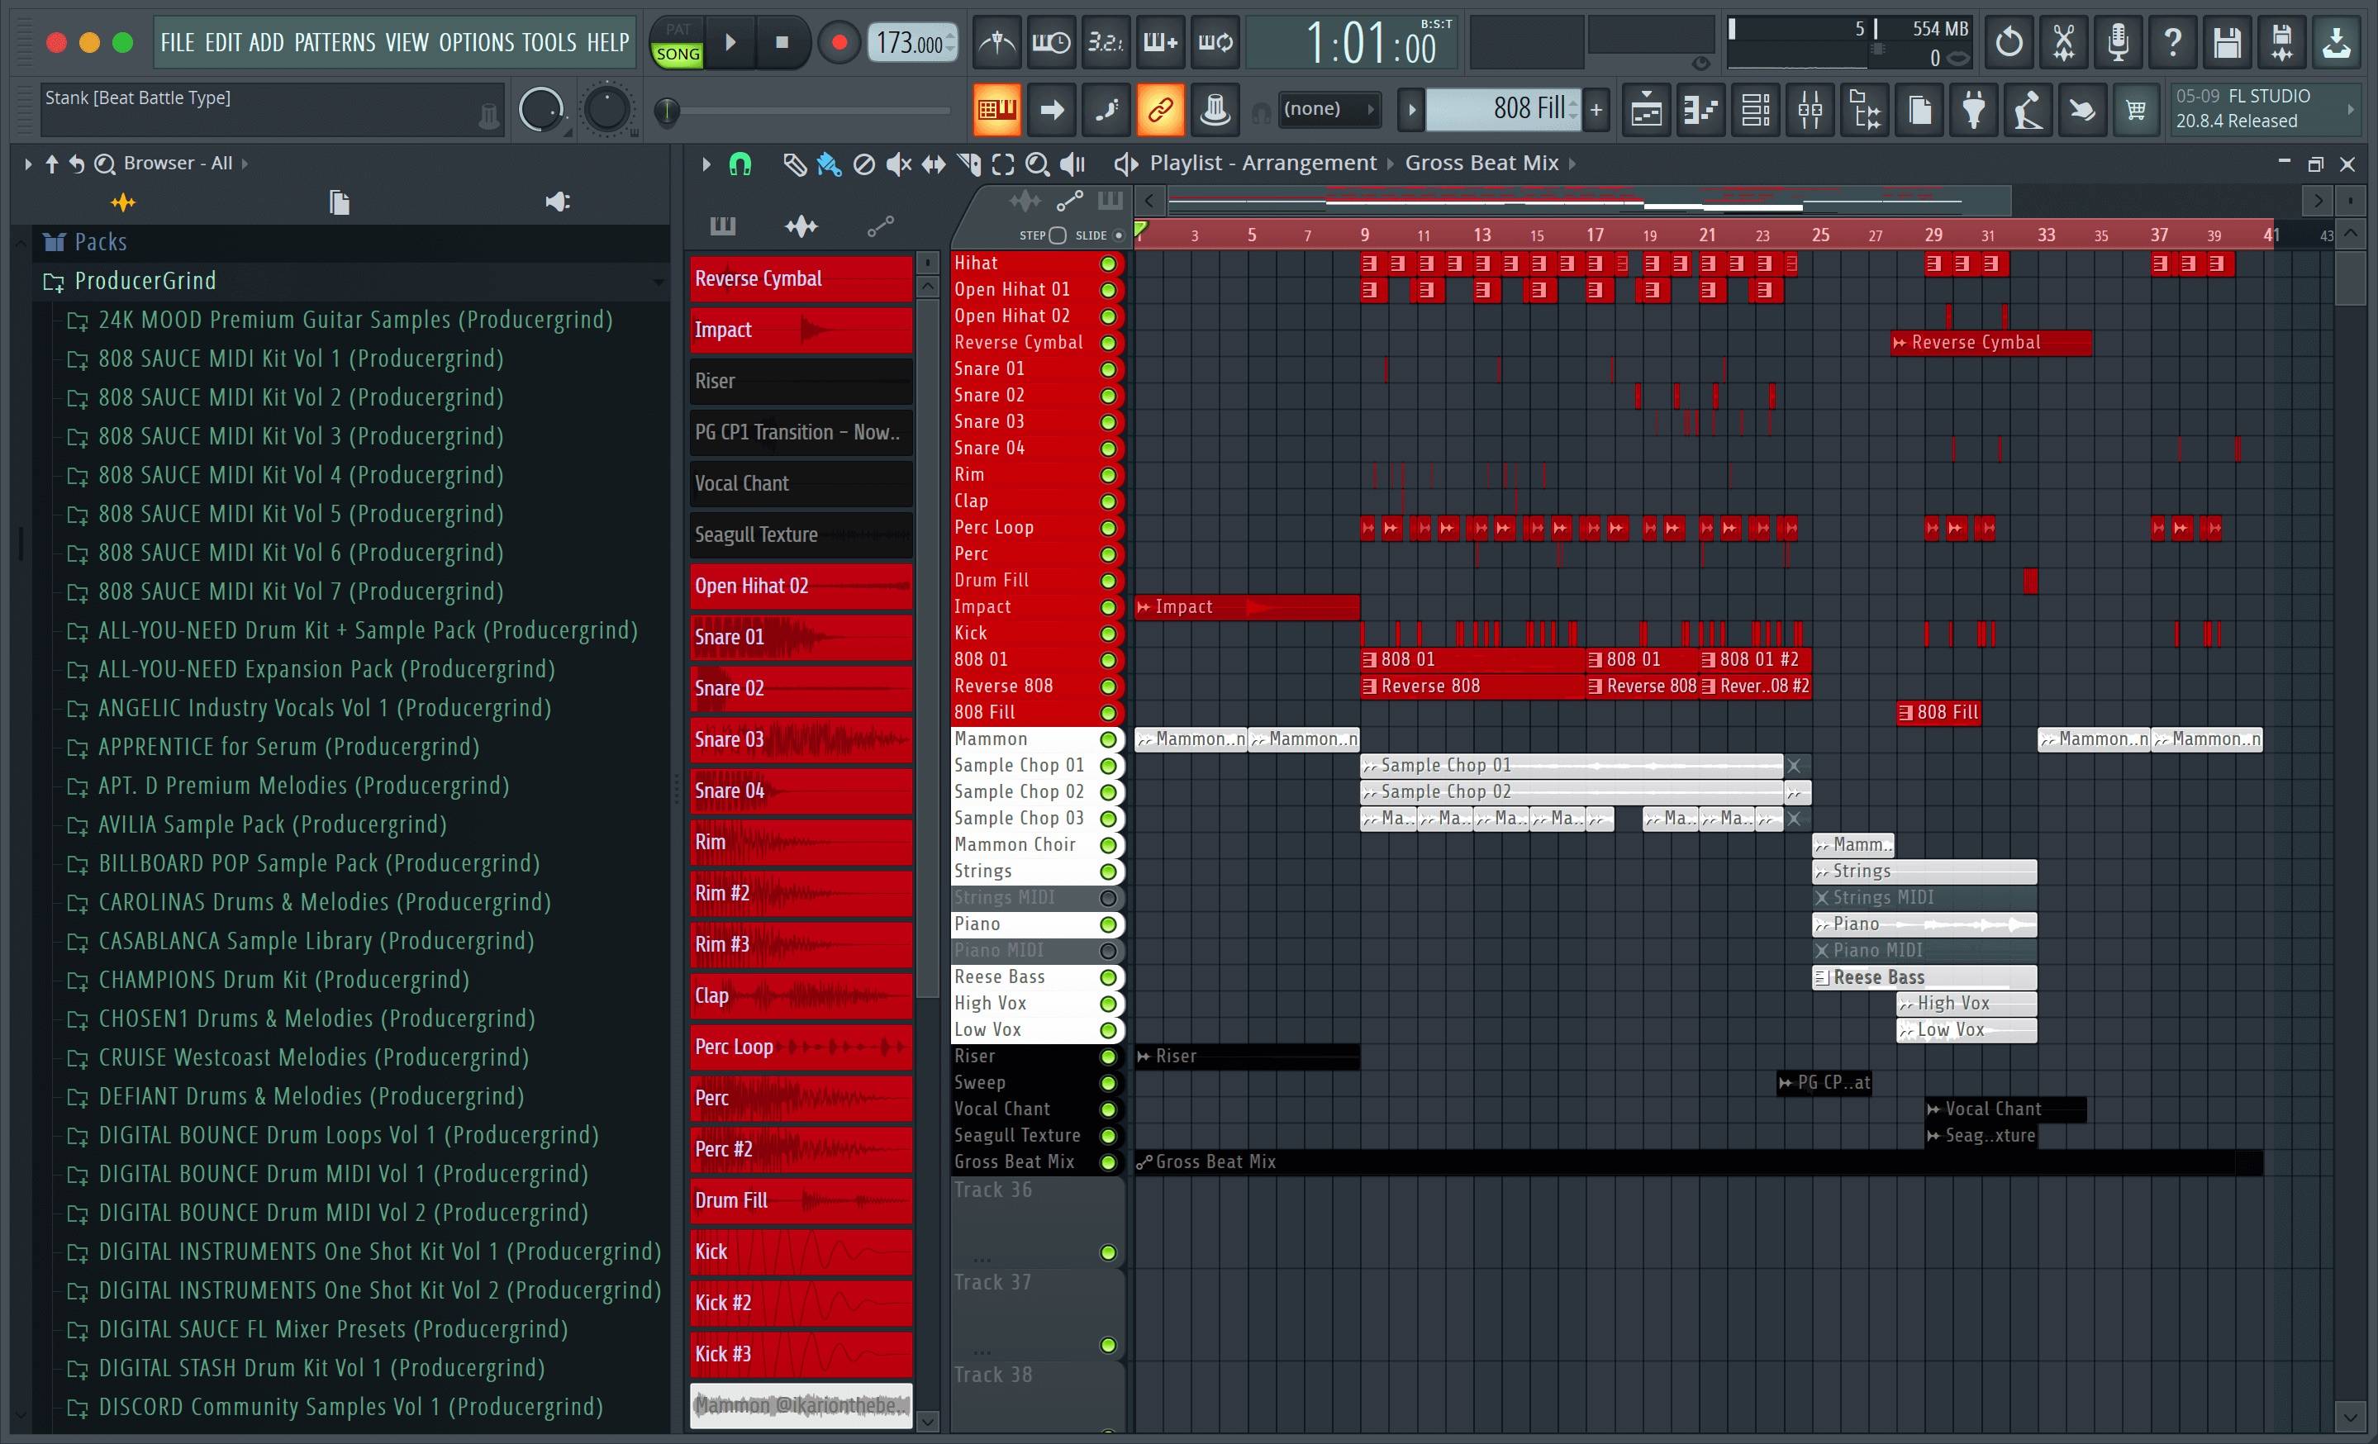The width and height of the screenshot is (2378, 1444).
Task: Add new pattern with plus button
Action: point(1596,109)
